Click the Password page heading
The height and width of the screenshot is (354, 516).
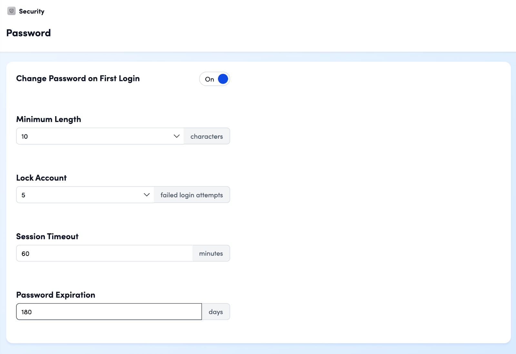28,33
